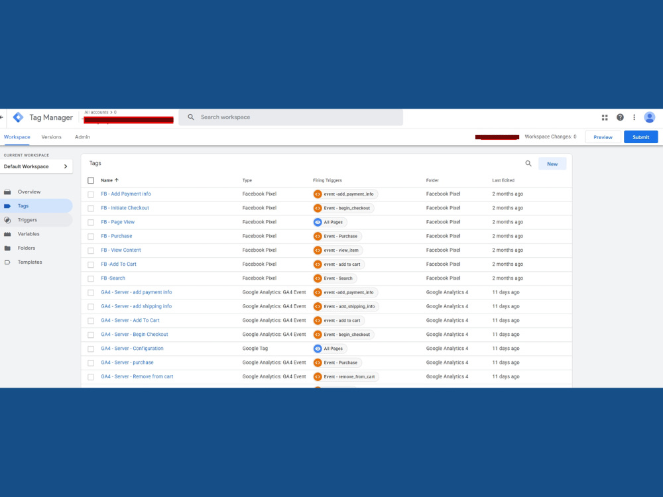Check the box for GA4 - Server - purchase
The width and height of the screenshot is (663, 497).
tap(91, 363)
